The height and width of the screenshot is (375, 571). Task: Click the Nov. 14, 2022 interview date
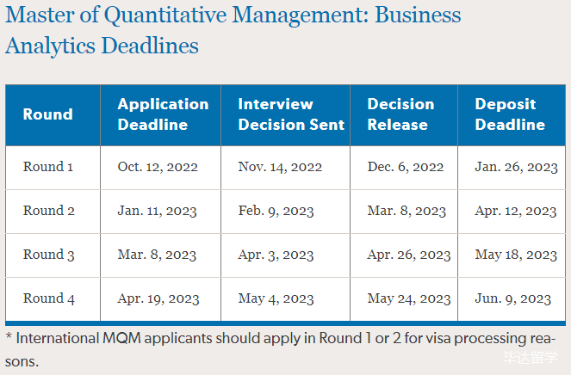pos(280,167)
